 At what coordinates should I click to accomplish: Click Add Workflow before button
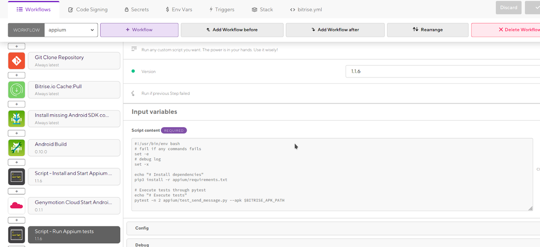click(232, 30)
